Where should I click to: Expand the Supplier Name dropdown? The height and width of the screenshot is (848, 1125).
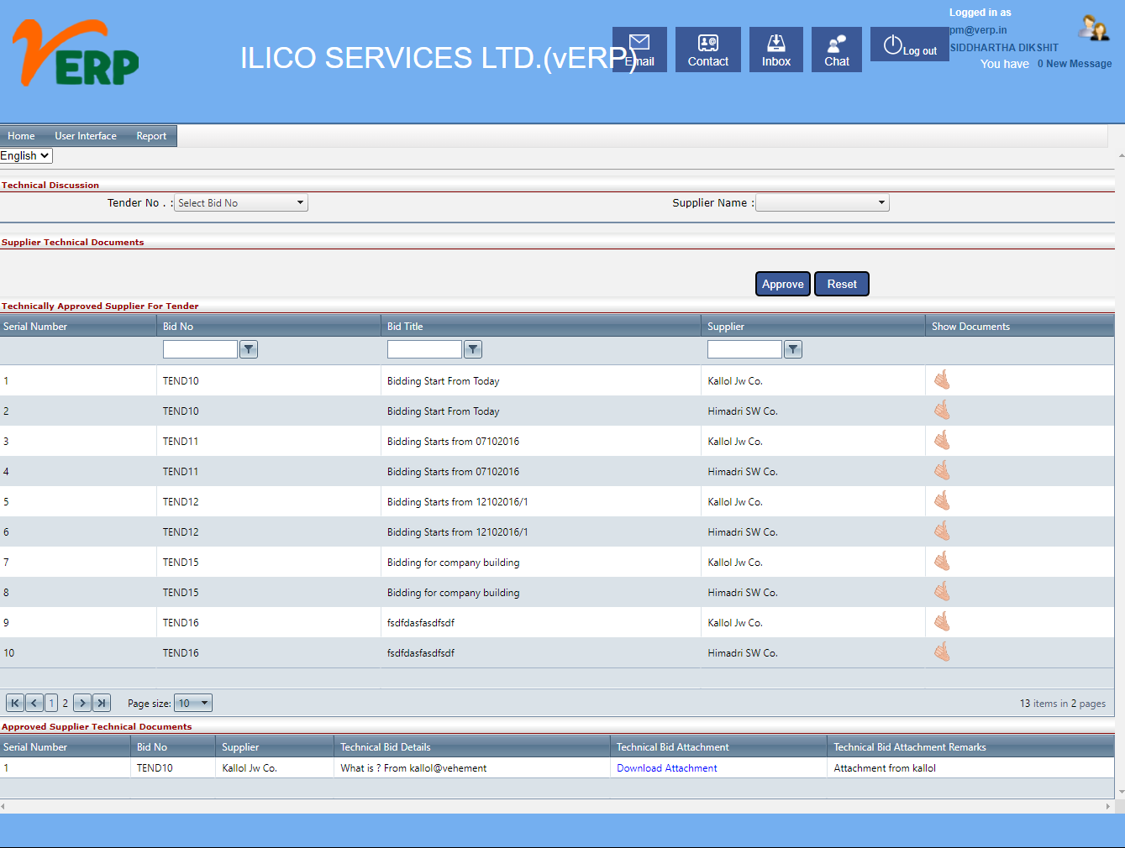(823, 203)
